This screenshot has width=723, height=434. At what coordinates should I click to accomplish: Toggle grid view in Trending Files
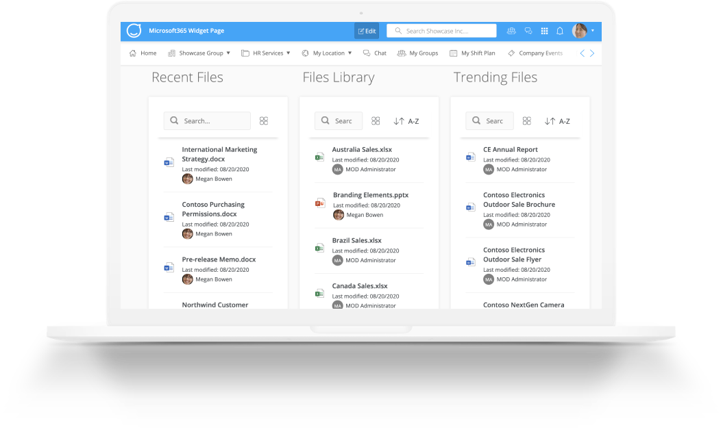(x=526, y=120)
